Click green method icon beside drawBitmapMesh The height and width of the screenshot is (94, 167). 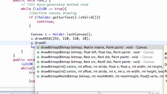(38, 77)
